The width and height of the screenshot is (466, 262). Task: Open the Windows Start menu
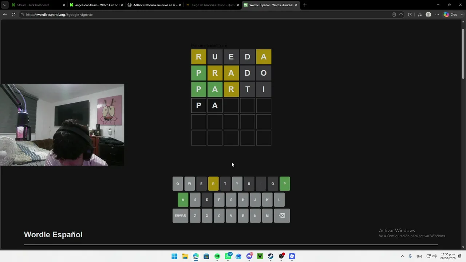click(x=174, y=256)
